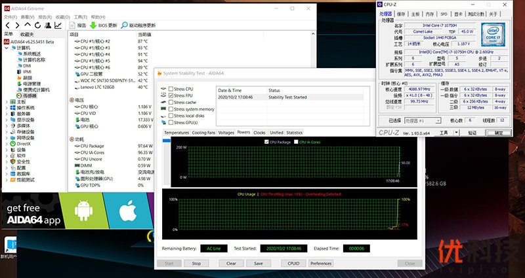Click the Intel Core i7 logo in CPU-Z
This screenshot has width=525, height=278.
pyautogui.click(x=493, y=35)
